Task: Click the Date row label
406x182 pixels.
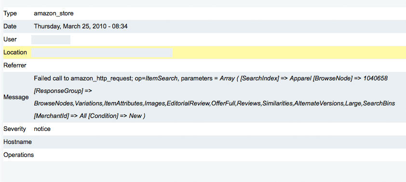Action: point(10,26)
